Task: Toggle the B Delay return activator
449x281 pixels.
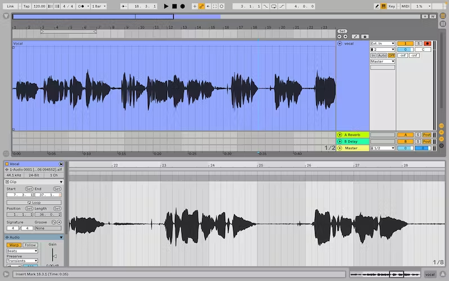Action: (x=405, y=141)
